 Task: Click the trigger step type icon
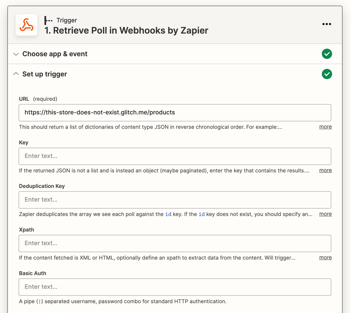(x=48, y=20)
